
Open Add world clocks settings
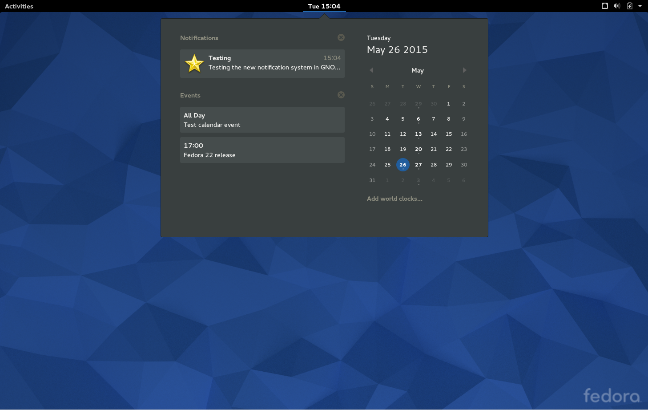point(394,199)
